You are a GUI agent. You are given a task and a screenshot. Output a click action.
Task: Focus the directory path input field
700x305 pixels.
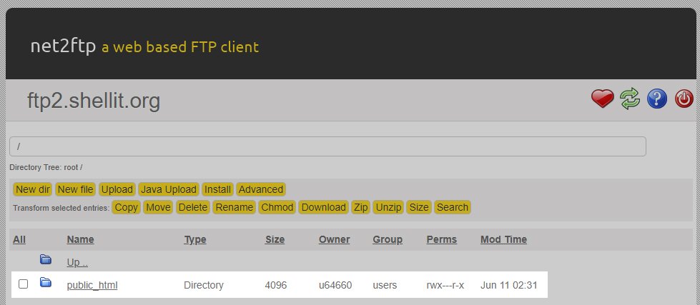327,146
